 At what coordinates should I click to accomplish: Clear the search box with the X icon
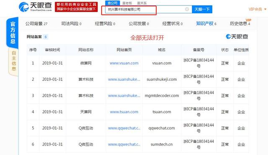pyautogui.click(x=187, y=9)
